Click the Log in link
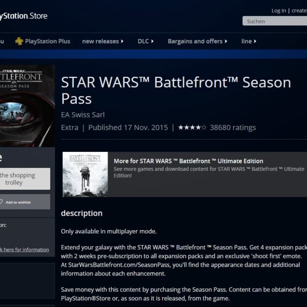 click(279, 11)
